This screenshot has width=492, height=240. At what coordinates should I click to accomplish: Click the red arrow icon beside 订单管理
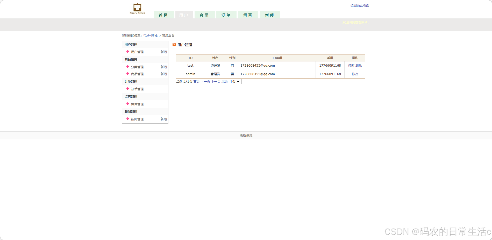click(x=127, y=89)
